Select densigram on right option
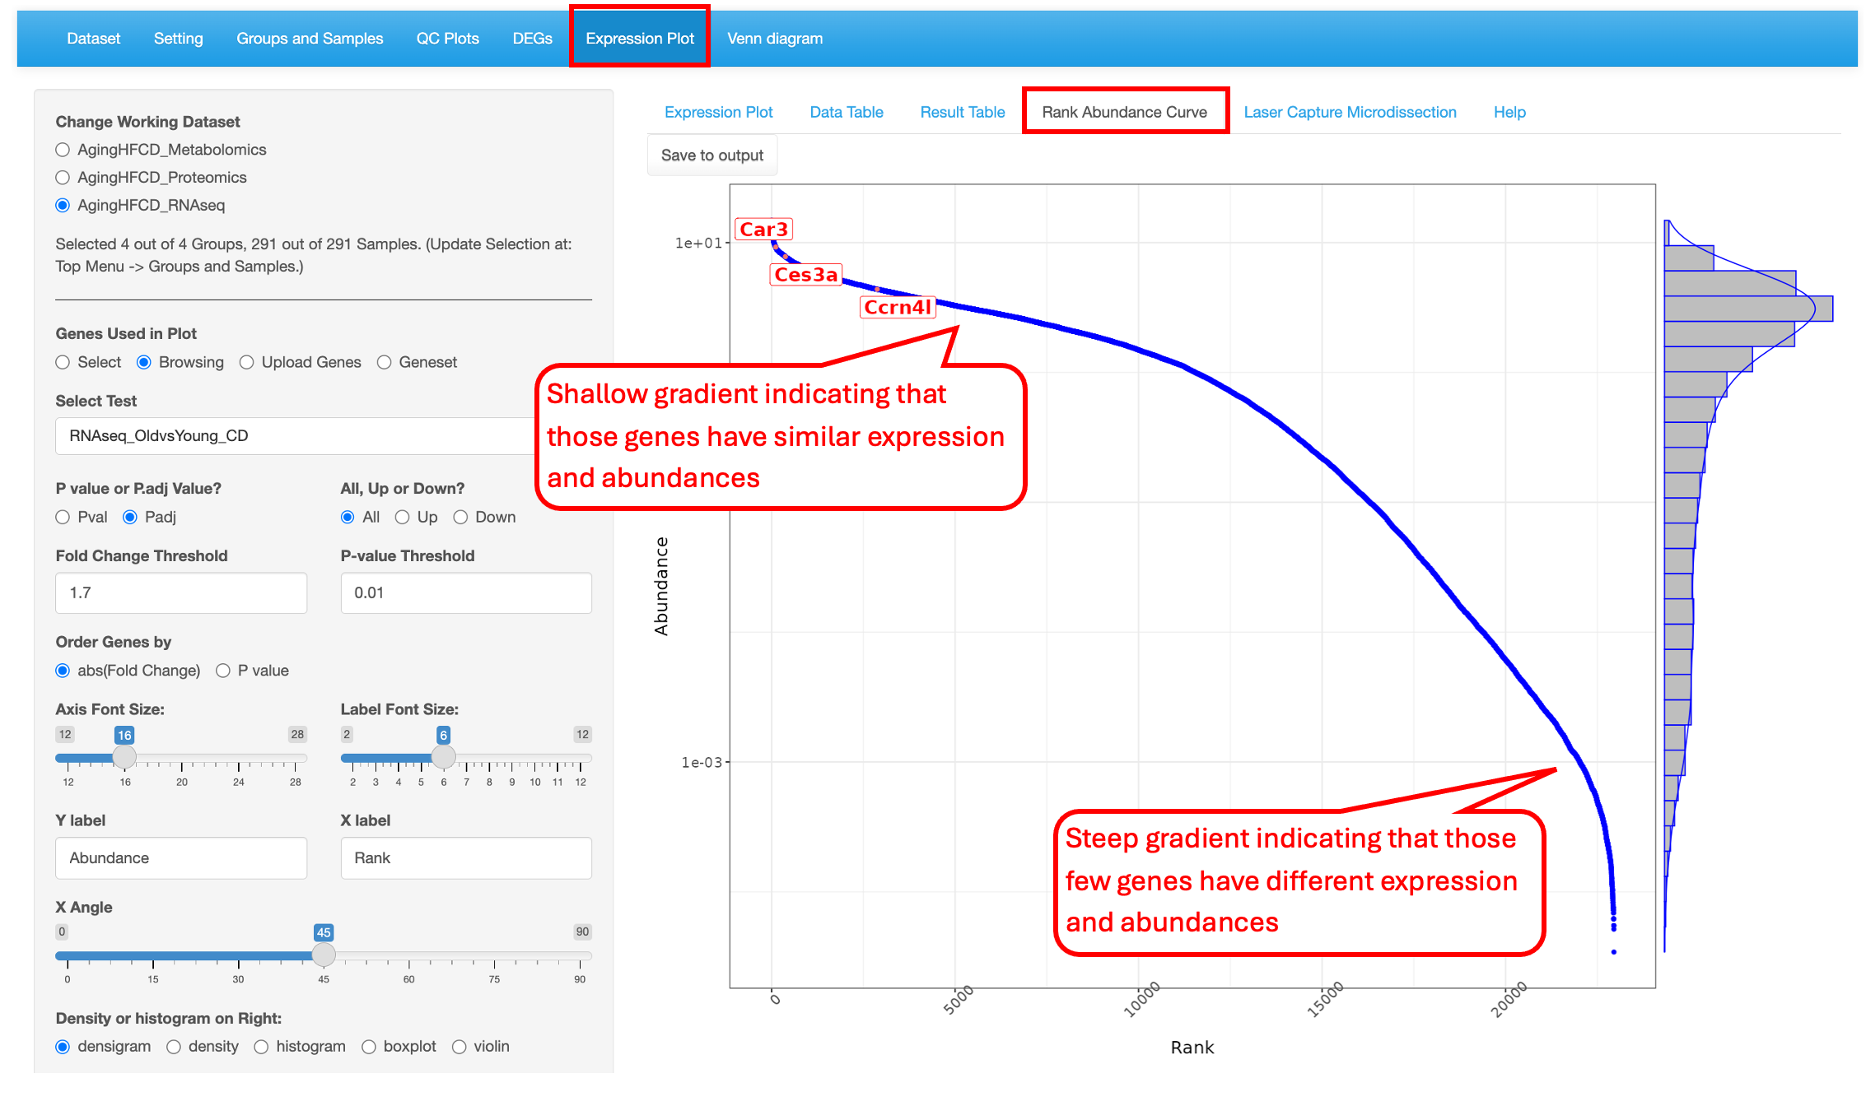 pyautogui.click(x=63, y=1047)
